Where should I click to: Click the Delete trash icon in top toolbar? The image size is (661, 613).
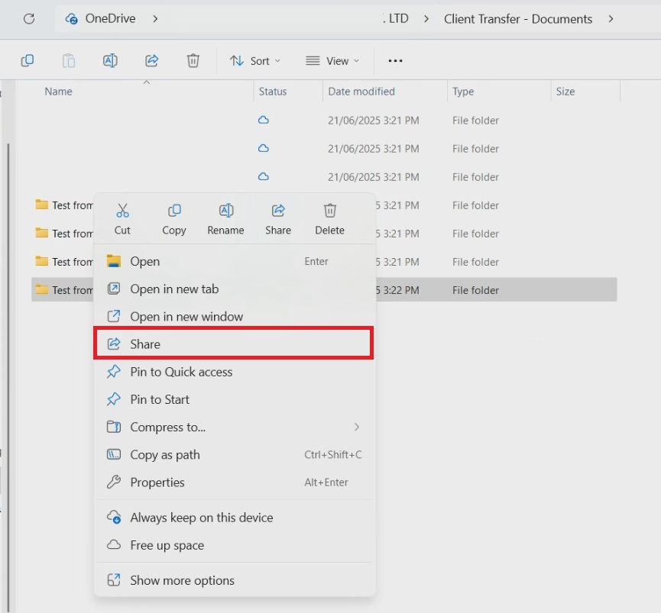point(193,60)
